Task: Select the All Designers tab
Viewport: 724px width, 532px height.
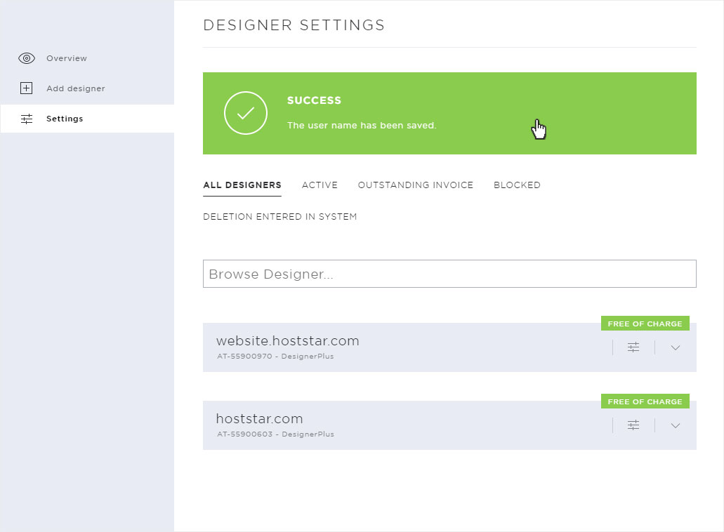Action: click(242, 185)
